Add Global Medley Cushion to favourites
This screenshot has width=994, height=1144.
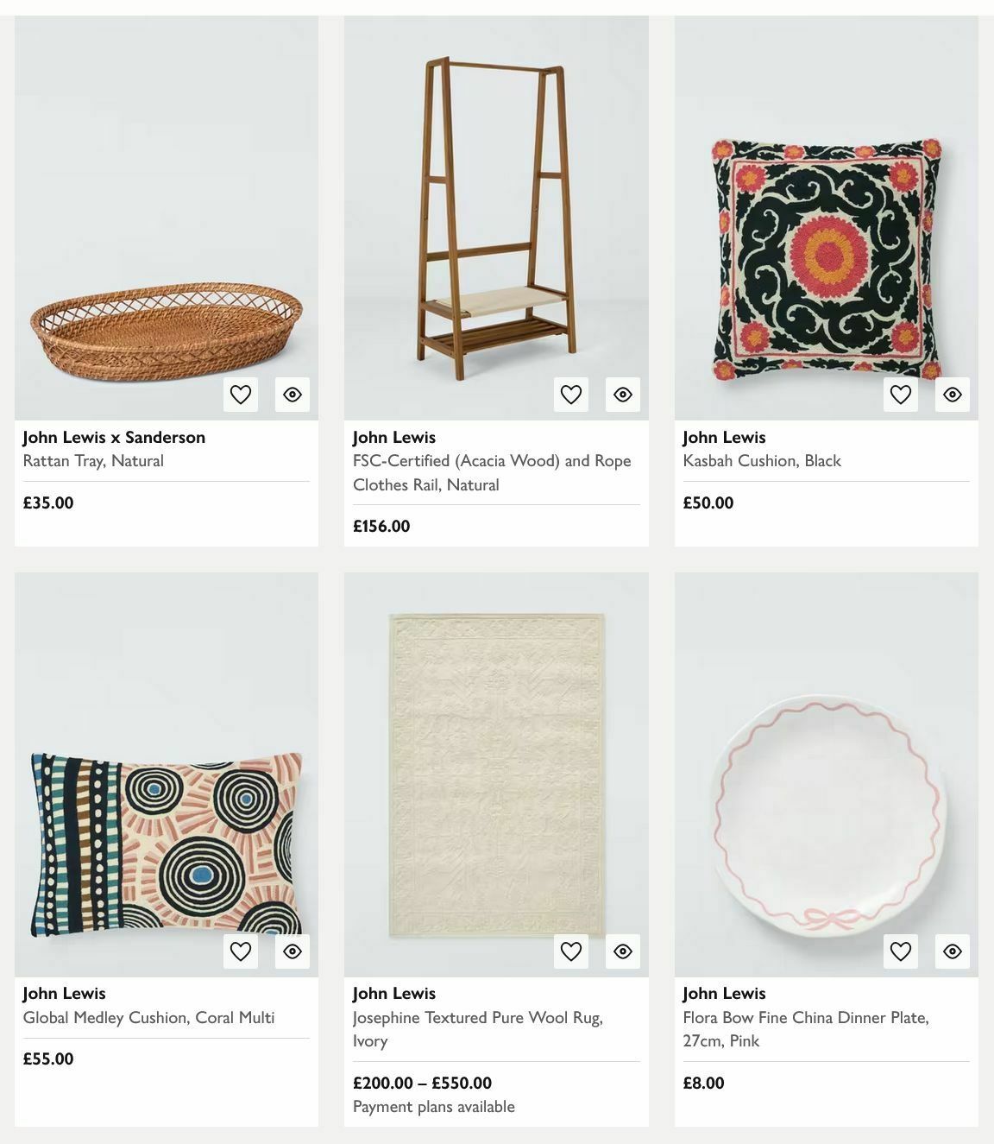(x=240, y=951)
